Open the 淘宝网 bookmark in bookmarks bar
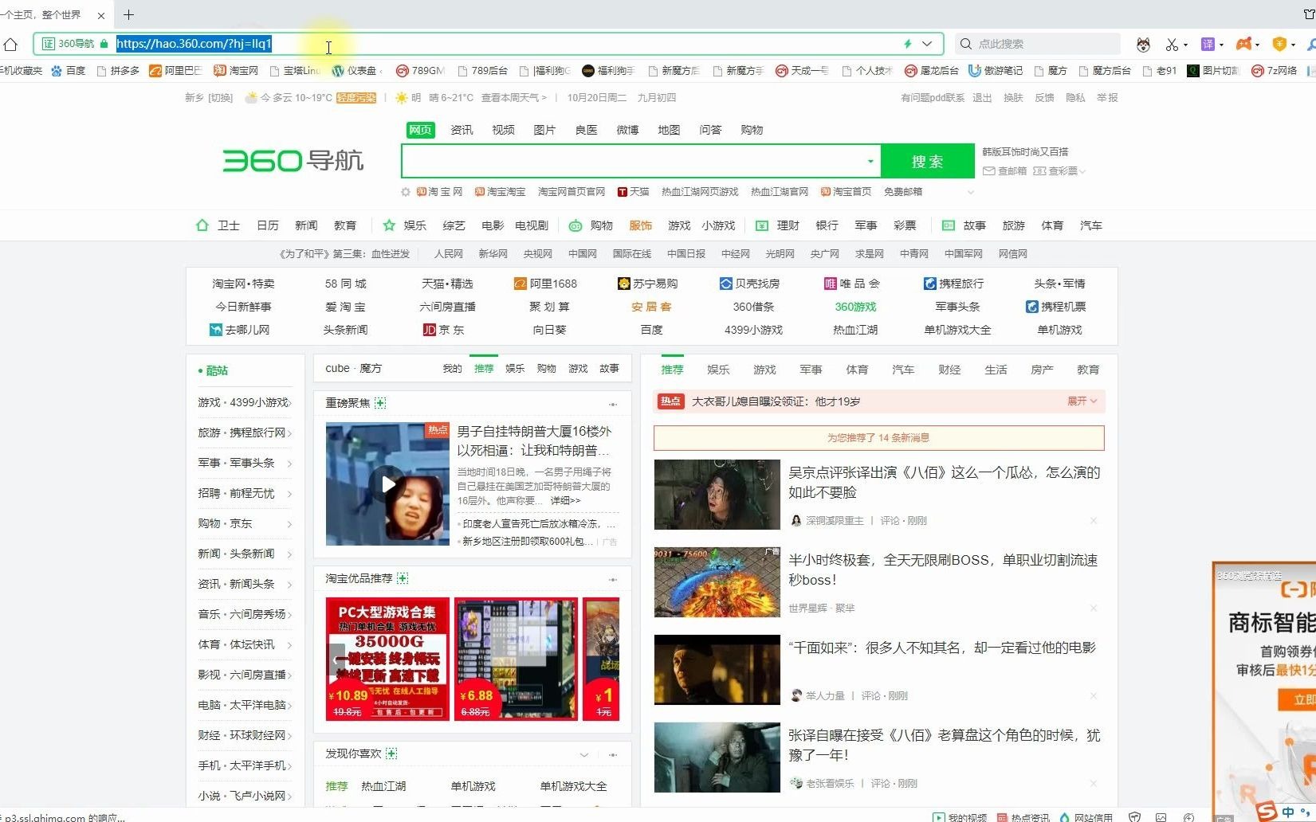 (x=236, y=71)
